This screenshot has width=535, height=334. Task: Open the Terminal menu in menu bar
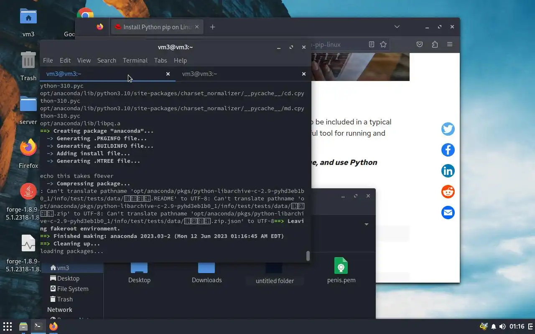point(135,61)
